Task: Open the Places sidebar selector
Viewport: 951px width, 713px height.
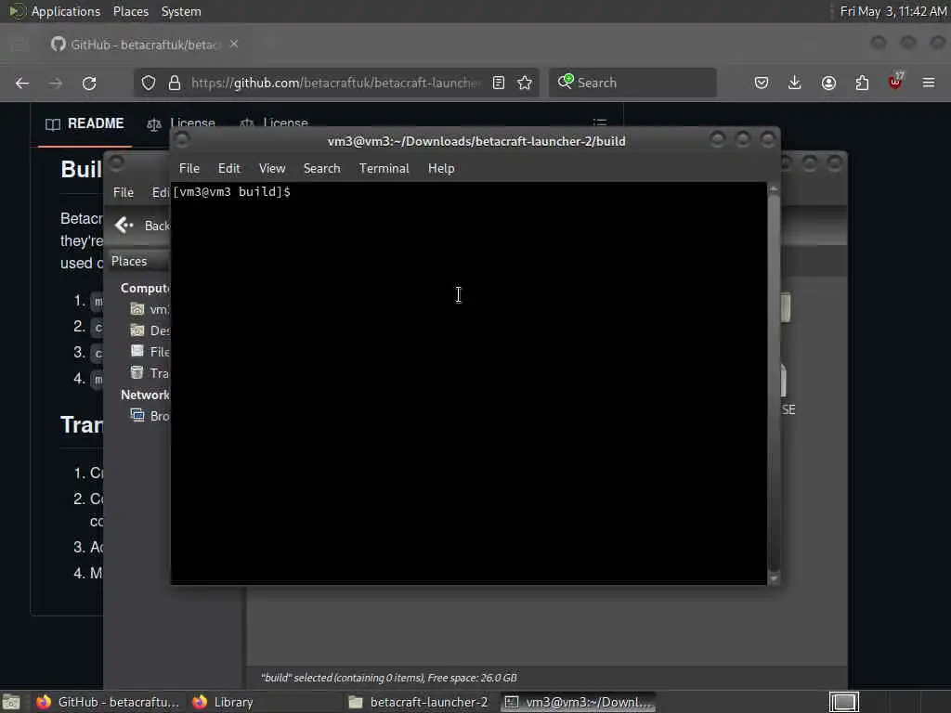Action: coord(139,261)
